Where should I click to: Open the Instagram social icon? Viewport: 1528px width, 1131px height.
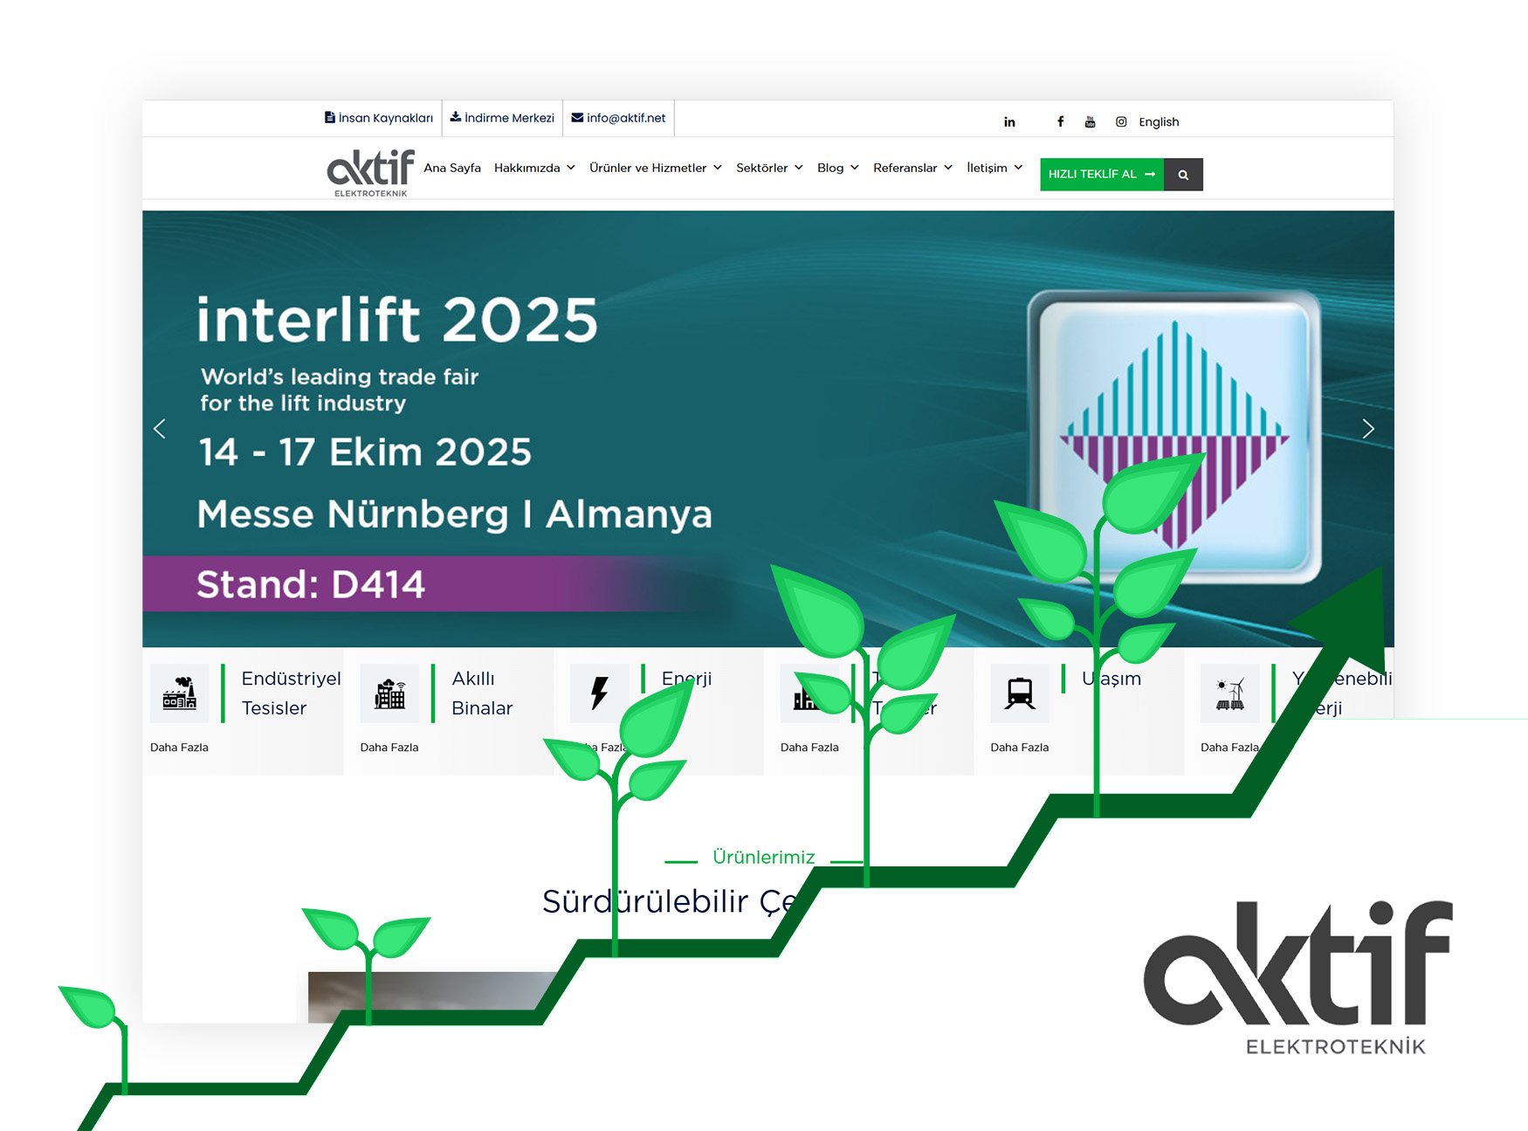click(1121, 122)
